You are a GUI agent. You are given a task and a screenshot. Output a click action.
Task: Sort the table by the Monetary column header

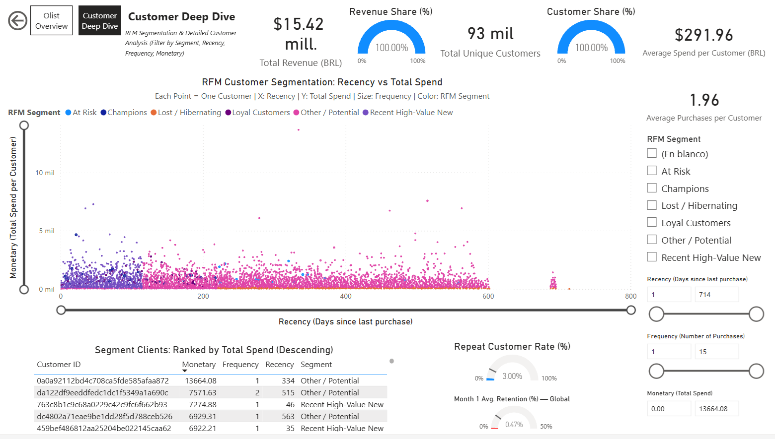pos(198,364)
